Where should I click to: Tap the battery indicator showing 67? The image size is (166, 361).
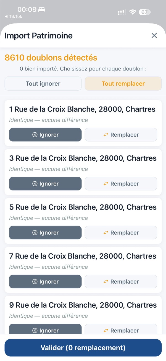[145, 12]
